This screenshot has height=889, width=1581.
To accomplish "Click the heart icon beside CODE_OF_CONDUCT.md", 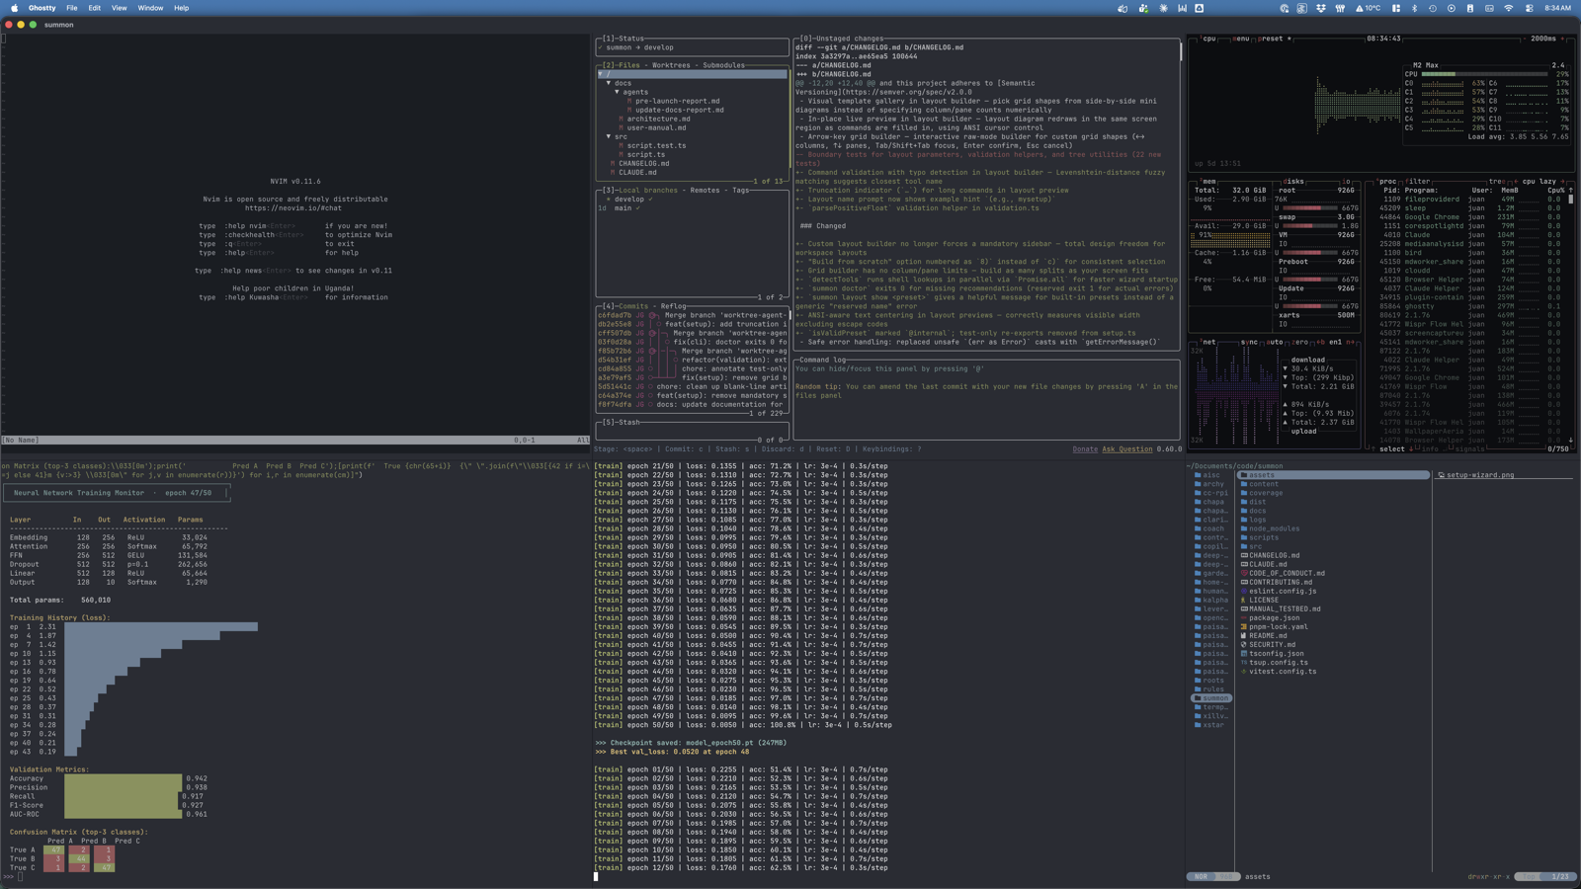I will [x=1244, y=573].
